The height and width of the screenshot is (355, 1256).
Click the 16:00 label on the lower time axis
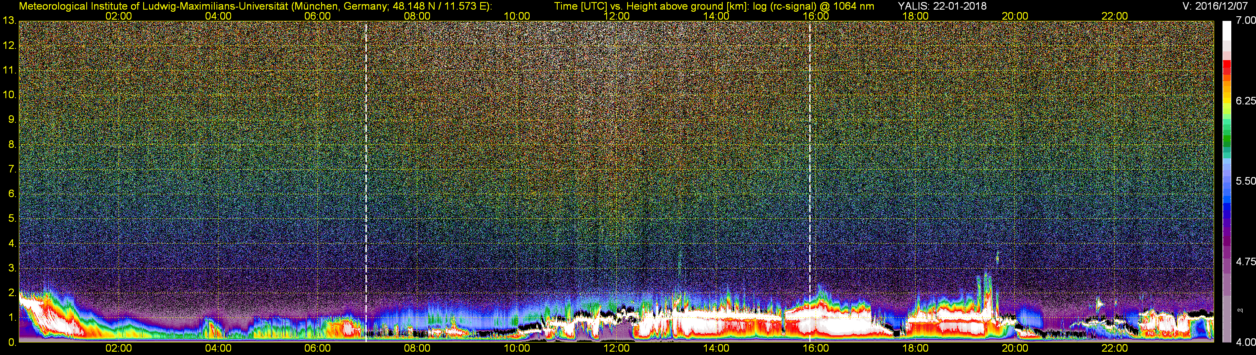pyautogui.click(x=816, y=348)
